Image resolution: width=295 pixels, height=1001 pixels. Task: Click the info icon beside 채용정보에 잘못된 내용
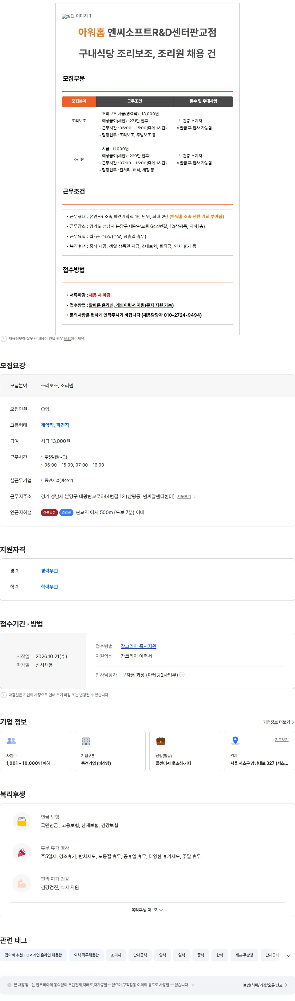click(3, 338)
